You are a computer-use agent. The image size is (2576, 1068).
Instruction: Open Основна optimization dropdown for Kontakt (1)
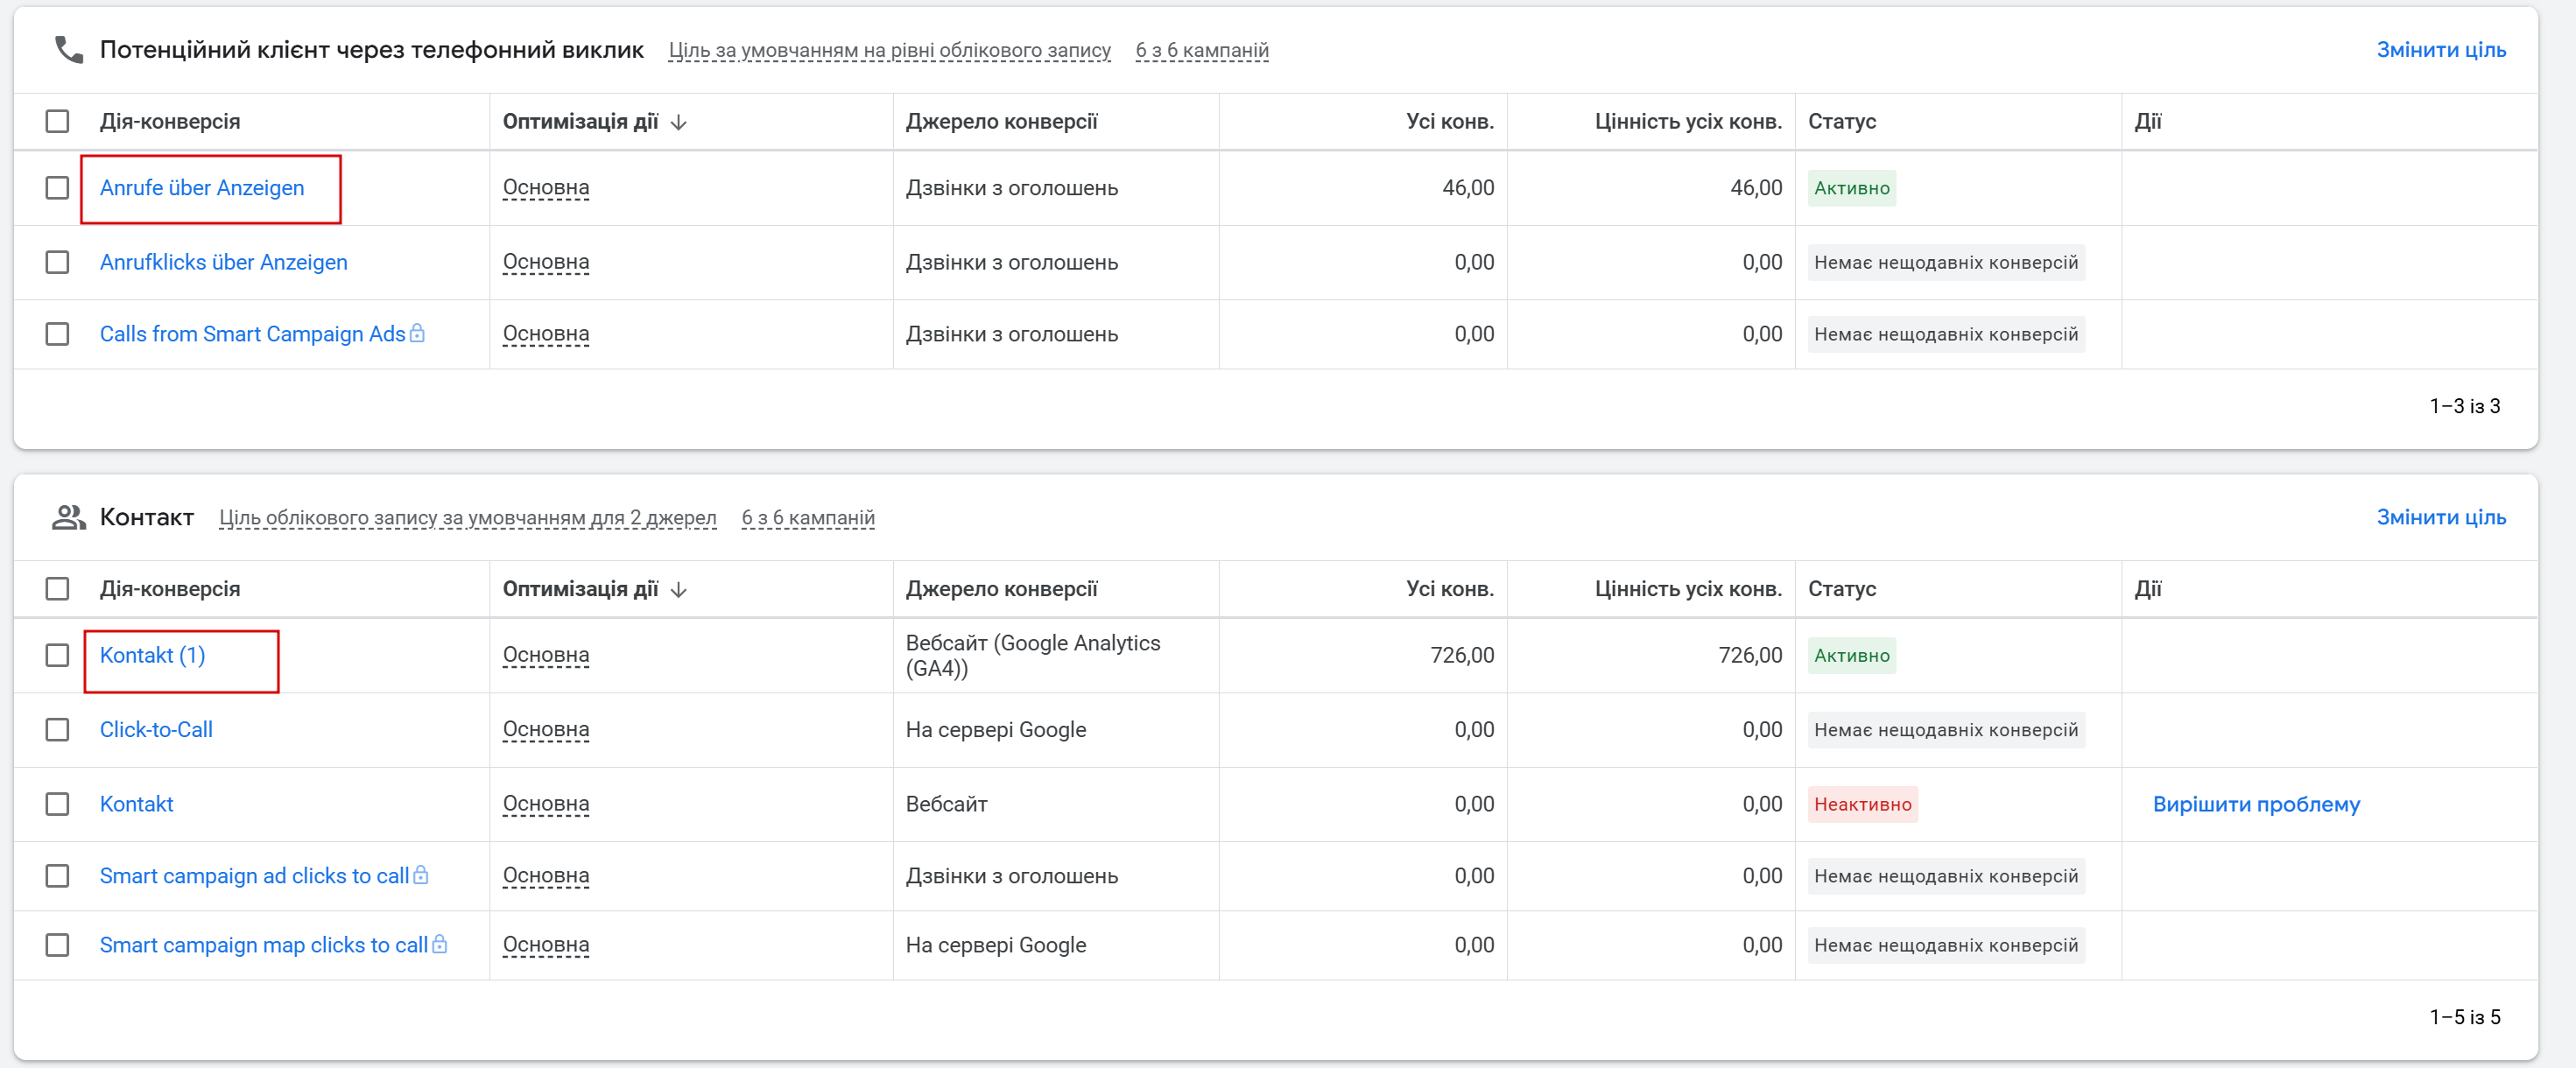pyautogui.click(x=545, y=655)
